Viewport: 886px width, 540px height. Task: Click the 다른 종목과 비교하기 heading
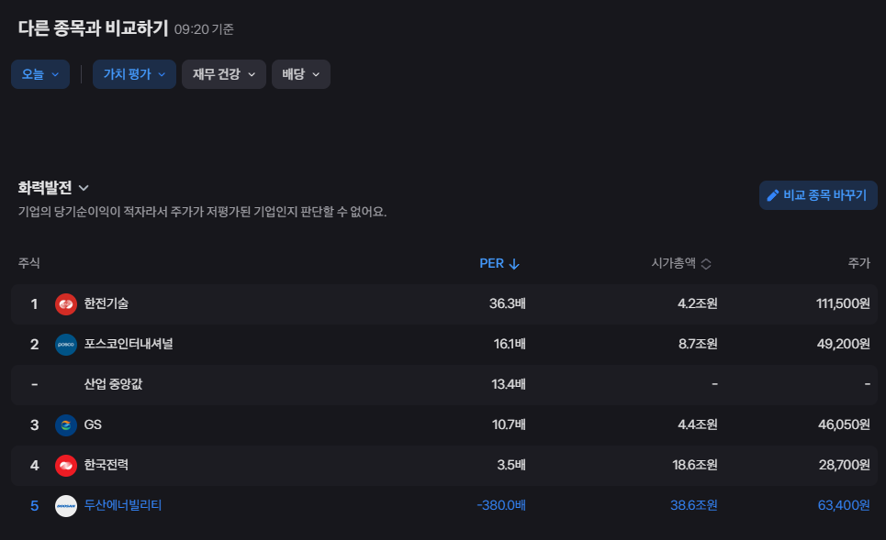tap(94, 28)
